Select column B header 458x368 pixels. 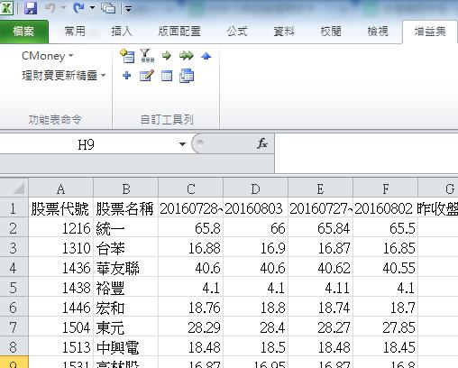point(126,189)
